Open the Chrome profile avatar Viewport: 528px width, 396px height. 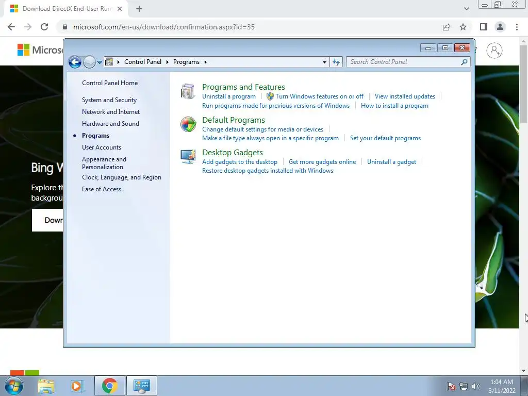(x=500, y=27)
